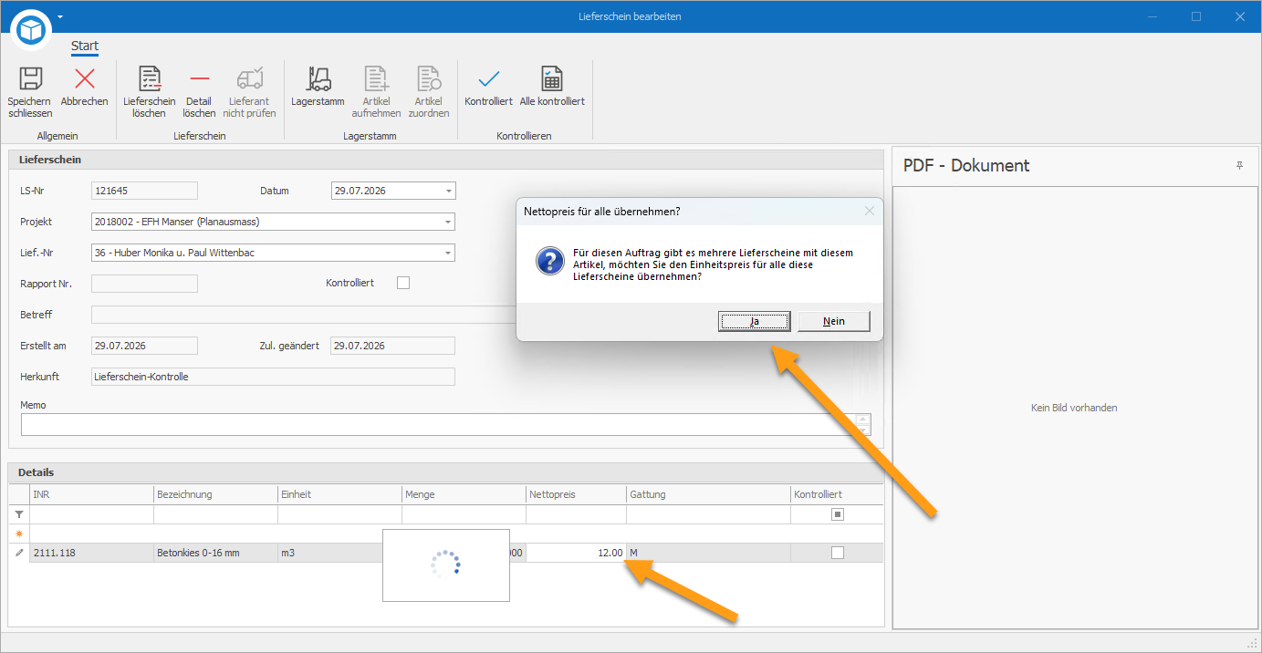Click the Rapport Nr. input field
Screen dimensions: 1262x653
[x=145, y=284]
